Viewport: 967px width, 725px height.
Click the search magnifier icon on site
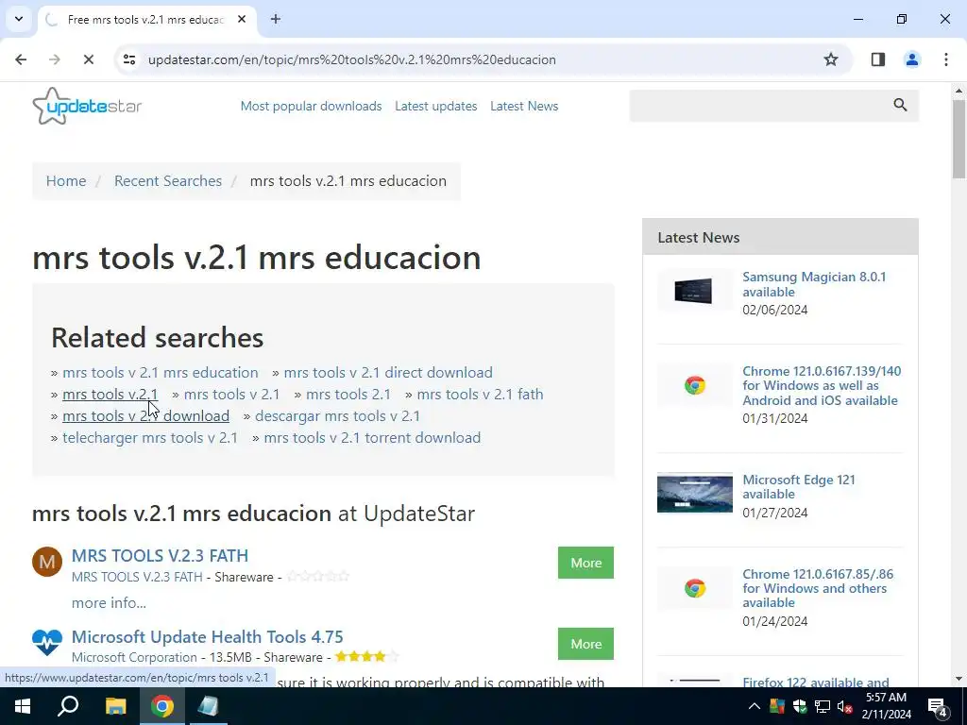coord(900,106)
